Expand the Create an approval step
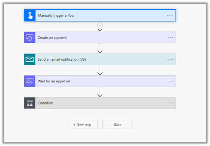Viewport: 210px width, 146px height. pyautogui.click(x=100, y=38)
